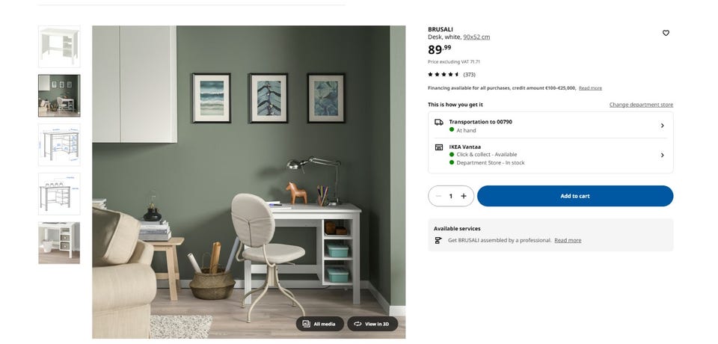The image size is (718, 344).
Task: Decrease quantity with the minus icon
Action: pyautogui.click(x=438, y=196)
